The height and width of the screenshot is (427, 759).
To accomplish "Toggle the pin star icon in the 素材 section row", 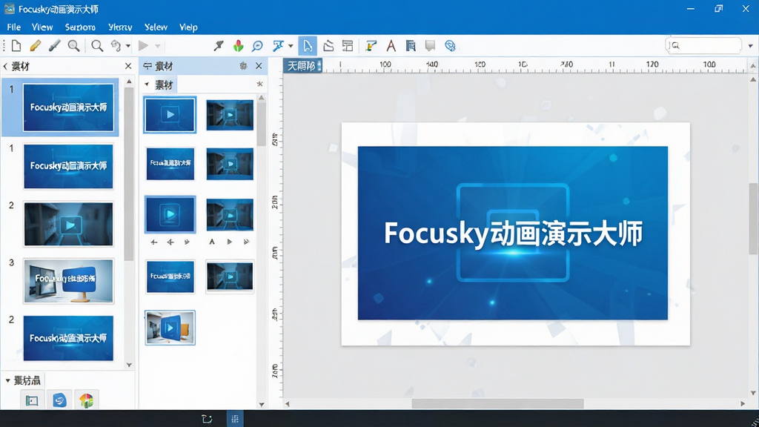I will [x=259, y=85].
